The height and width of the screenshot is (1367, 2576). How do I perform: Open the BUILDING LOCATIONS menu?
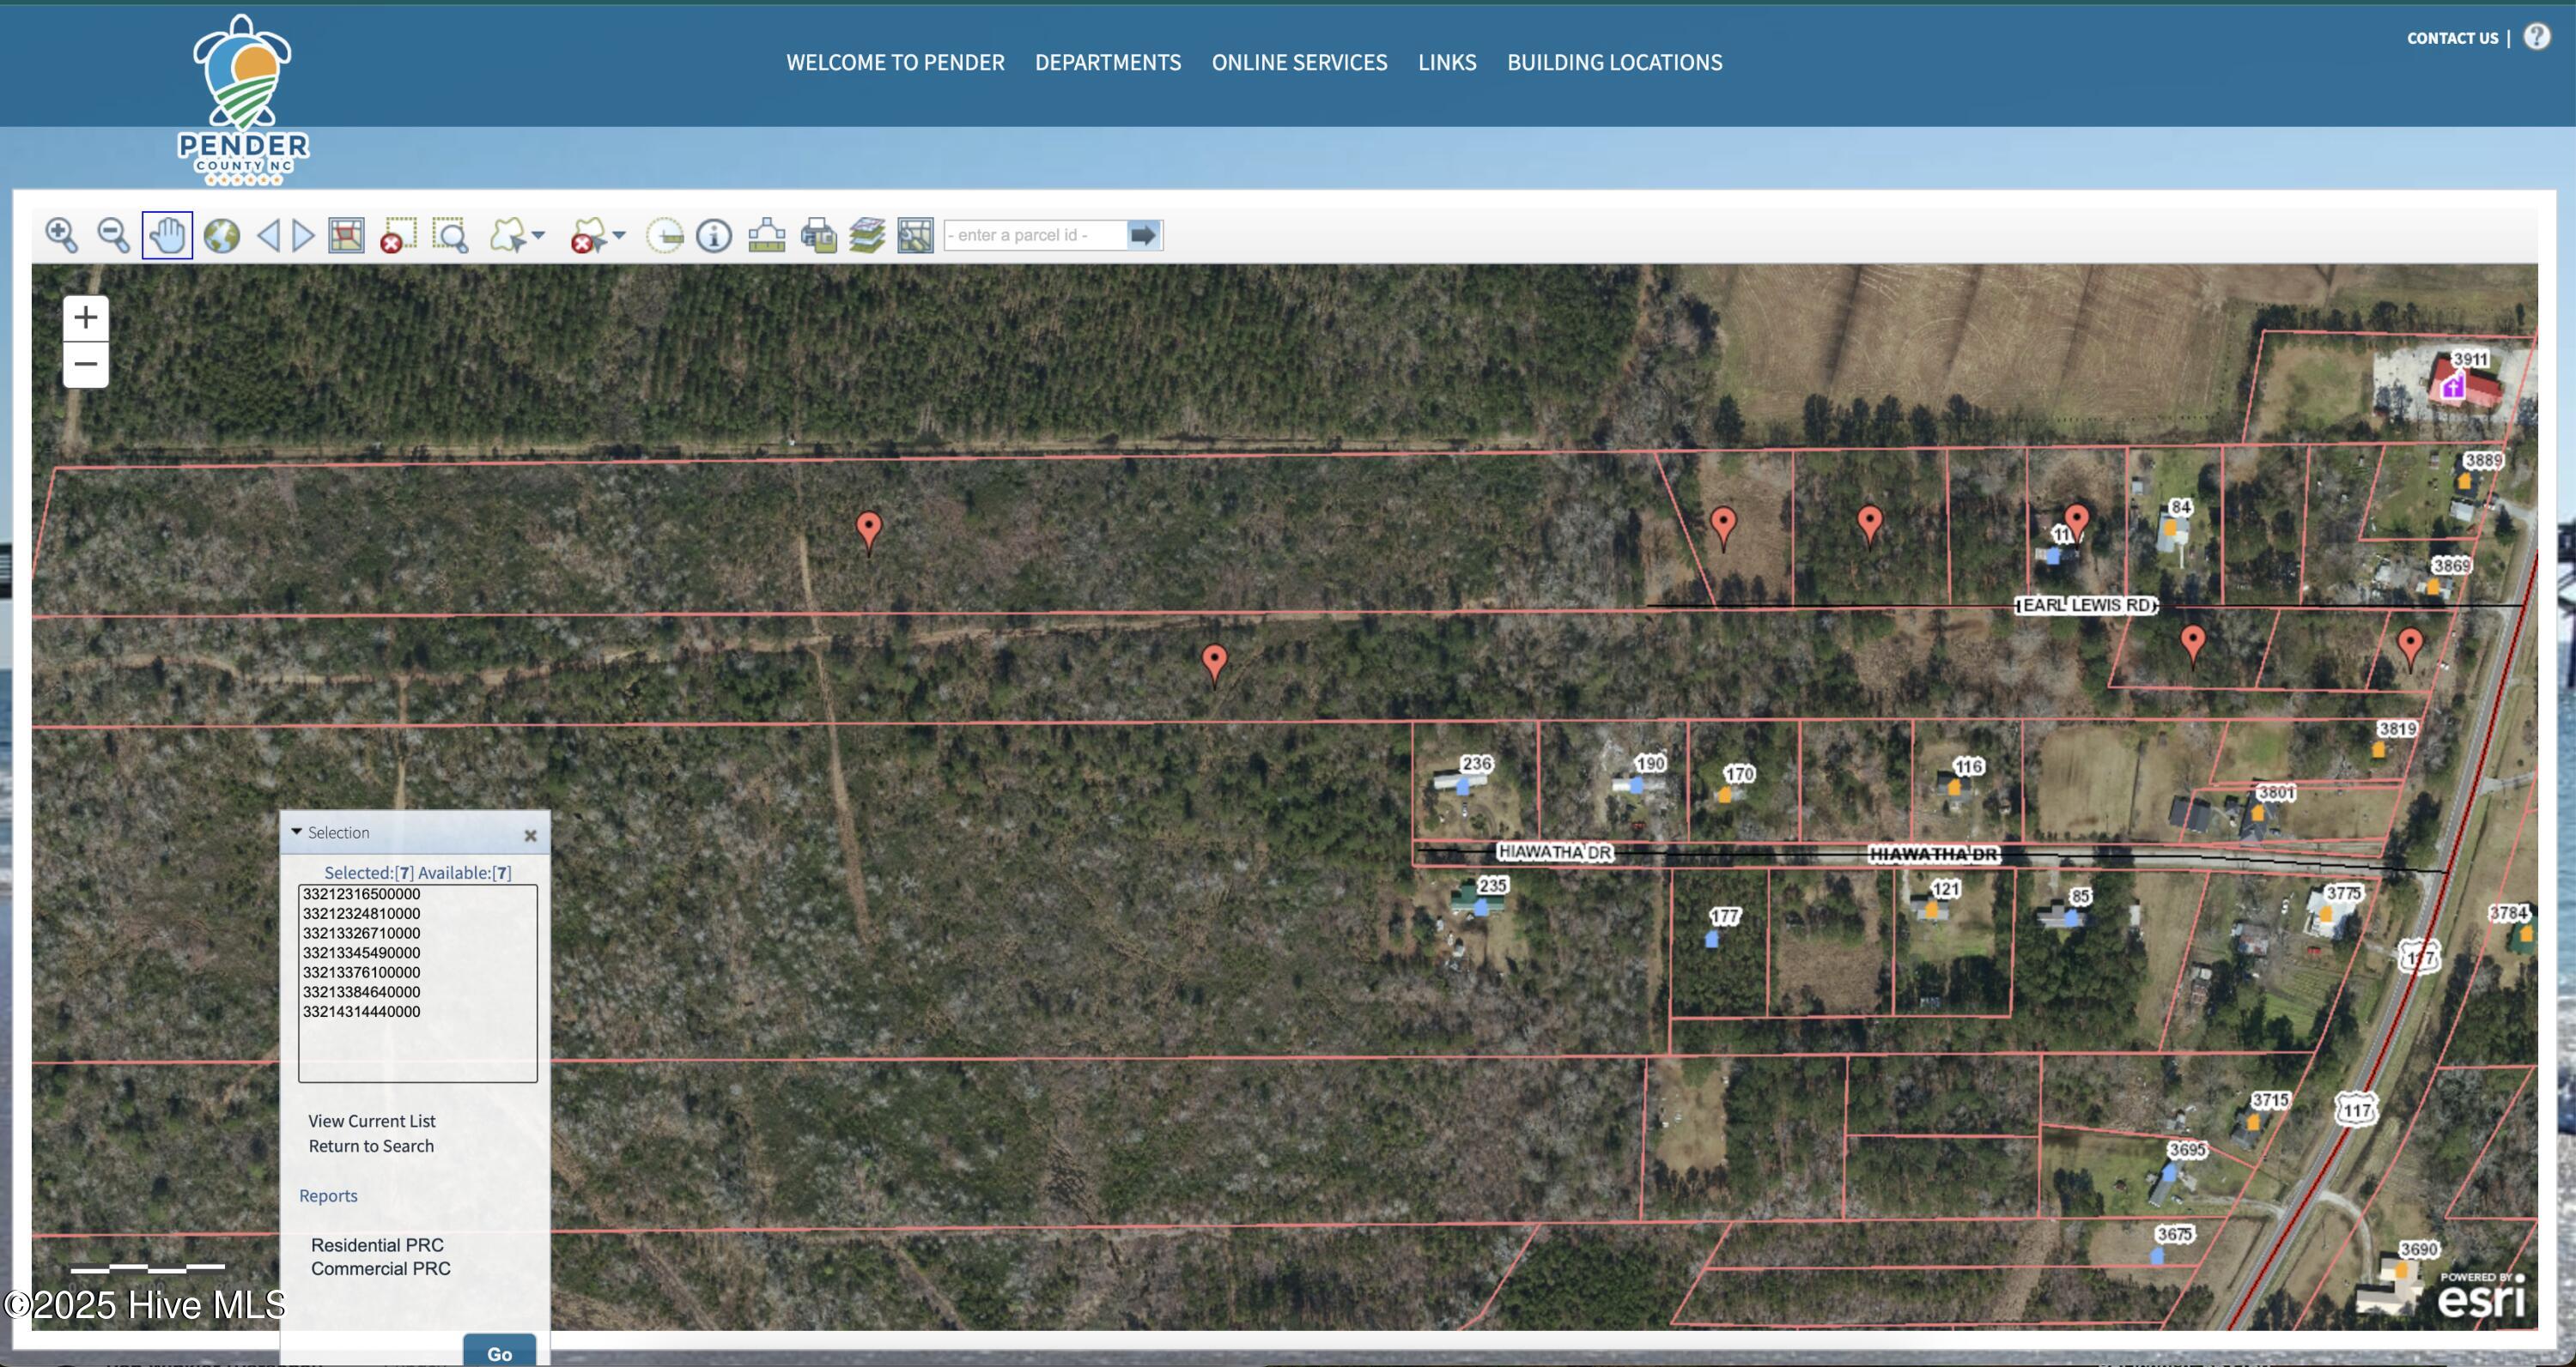click(1614, 62)
